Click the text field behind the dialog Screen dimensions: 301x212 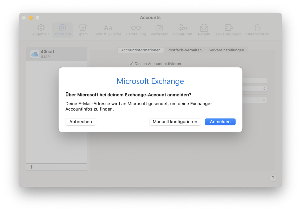[255, 80]
